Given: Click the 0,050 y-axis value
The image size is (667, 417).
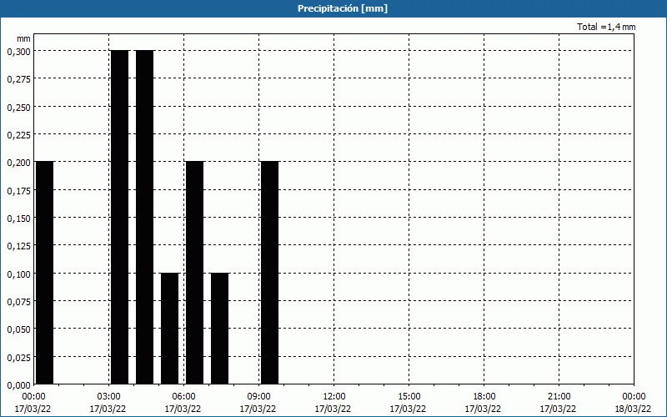Looking at the screenshot, I should point(18,329).
